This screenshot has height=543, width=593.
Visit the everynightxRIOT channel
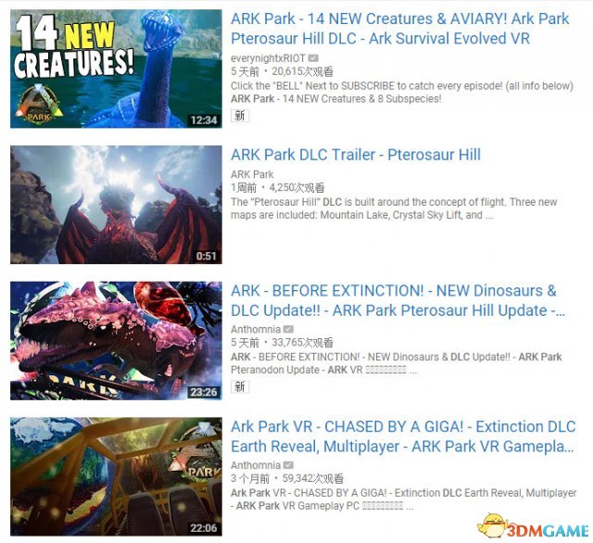(x=268, y=58)
